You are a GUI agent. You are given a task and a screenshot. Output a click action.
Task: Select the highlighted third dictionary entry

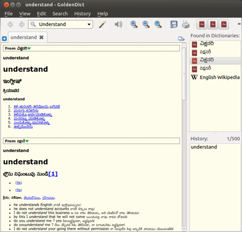click(x=215, y=61)
